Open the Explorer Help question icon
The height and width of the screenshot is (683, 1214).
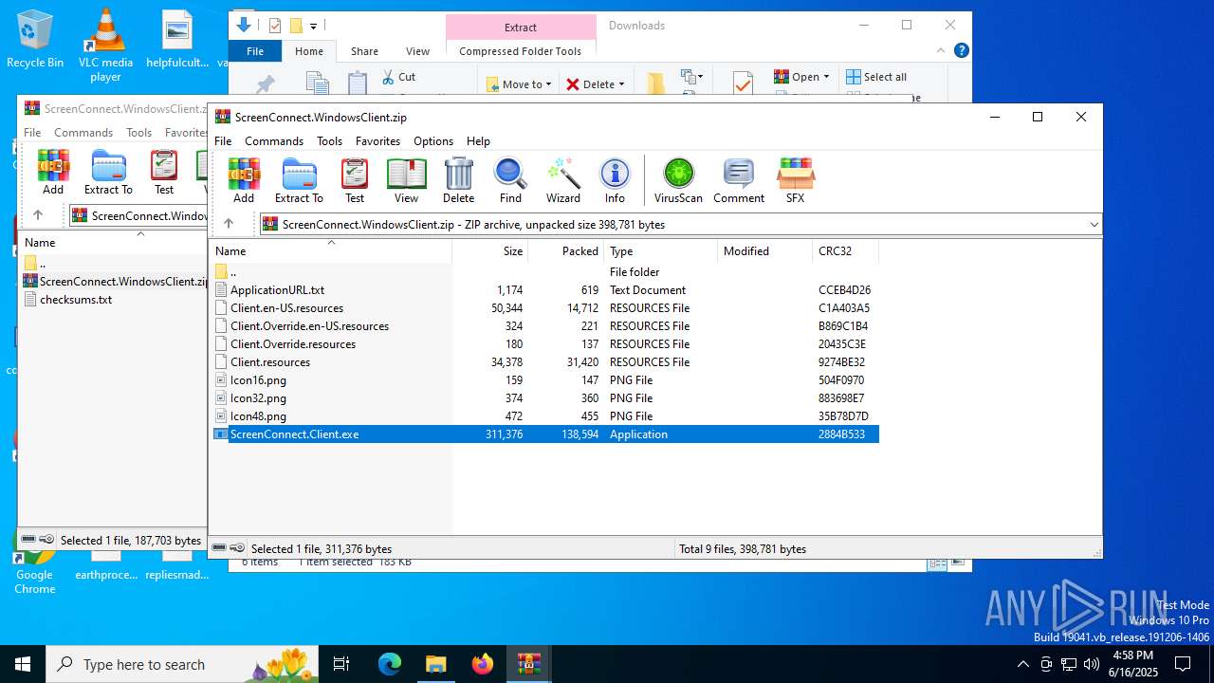tap(961, 51)
